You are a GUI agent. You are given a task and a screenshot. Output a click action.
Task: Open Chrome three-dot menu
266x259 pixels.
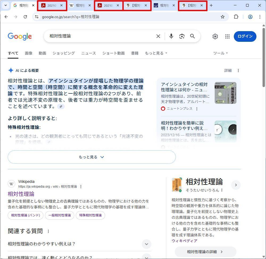pos(260,17)
